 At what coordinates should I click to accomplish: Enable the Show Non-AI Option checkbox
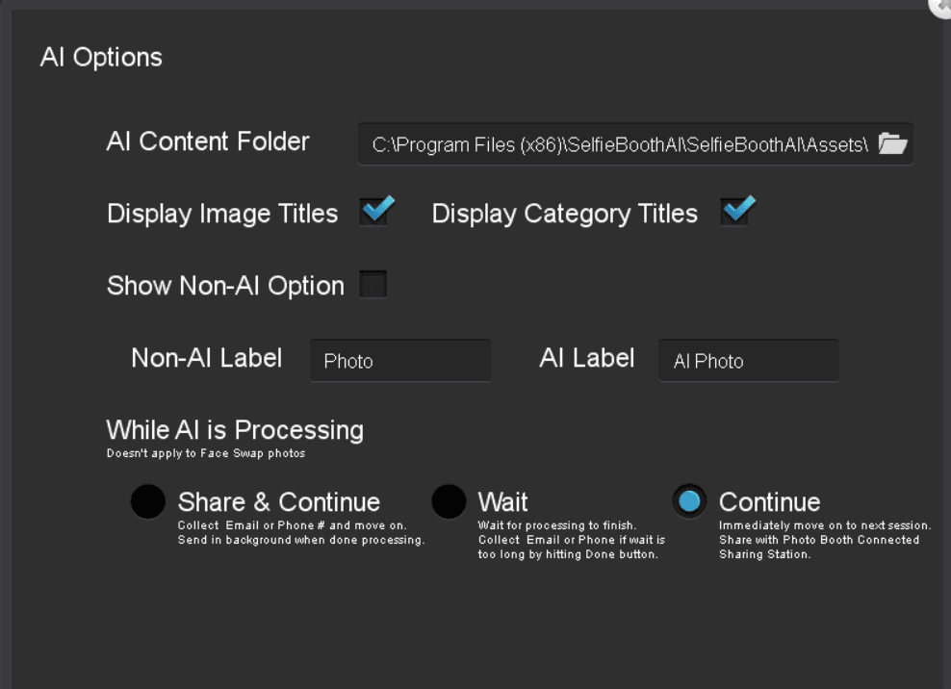coord(373,285)
